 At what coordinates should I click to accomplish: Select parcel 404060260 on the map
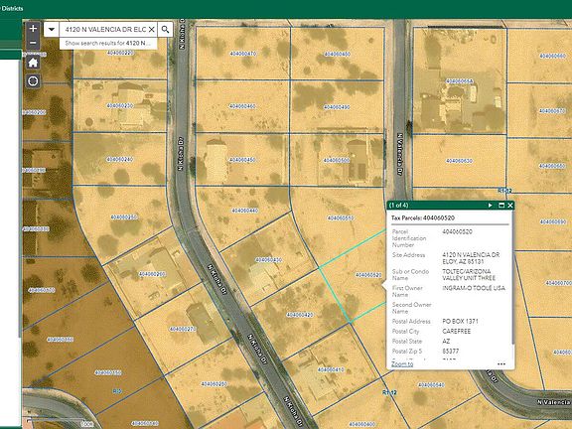point(152,274)
